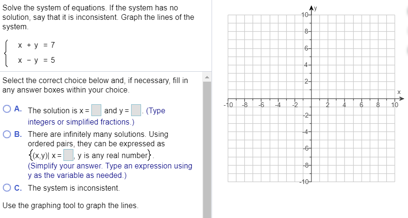Click the x expression box in choice B
Image resolution: width=408 pixels, height=218 pixels.
69,155
